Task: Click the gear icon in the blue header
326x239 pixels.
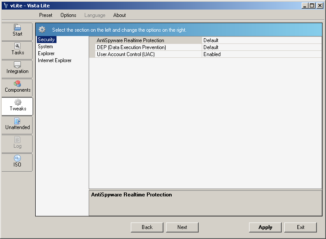Action: point(42,30)
